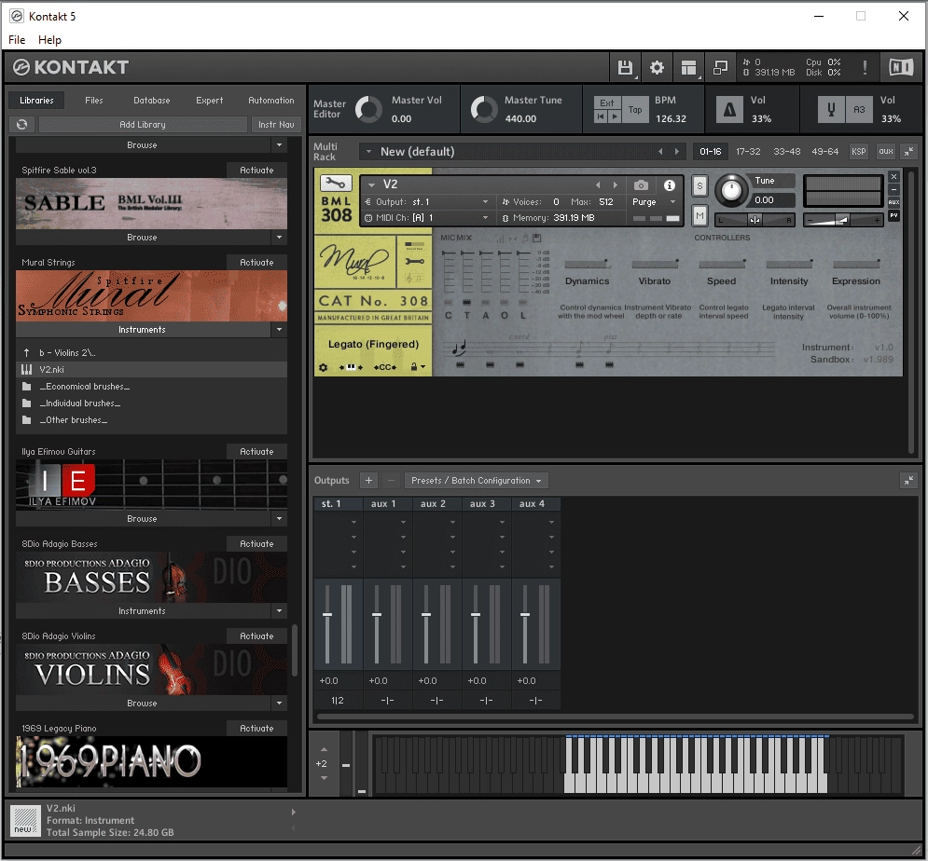Switch to the Files tab
This screenshot has height=861, width=928.
click(x=93, y=101)
